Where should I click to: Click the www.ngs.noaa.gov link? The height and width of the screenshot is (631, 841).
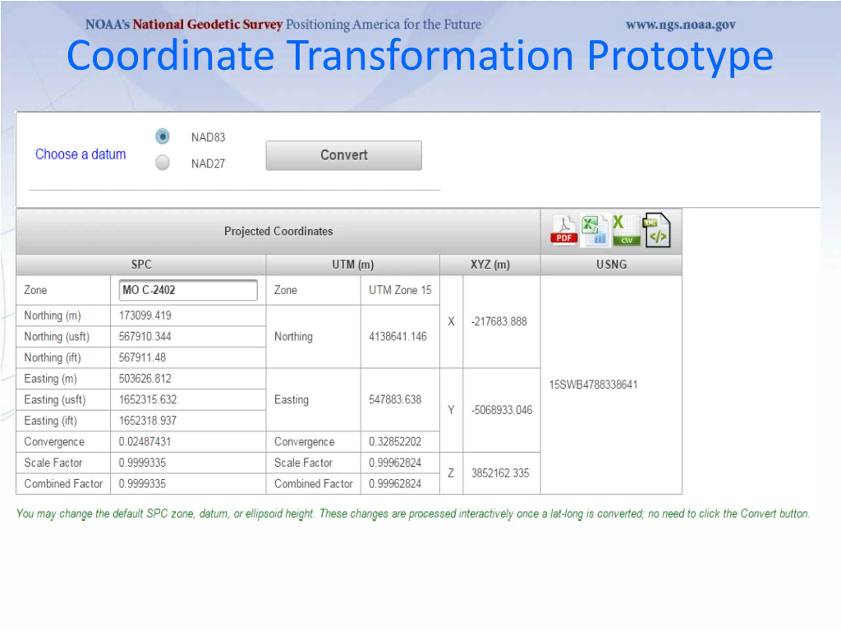681,25
